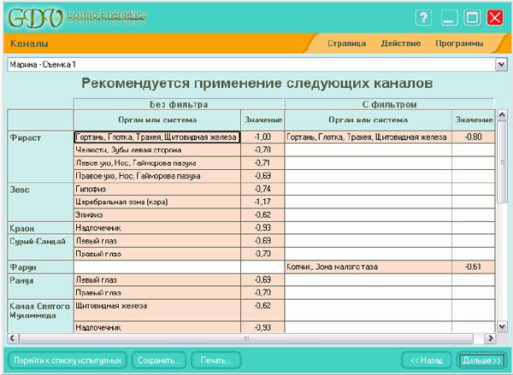Click the -0,61 value cell
The image size is (513, 375).
(x=473, y=267)
